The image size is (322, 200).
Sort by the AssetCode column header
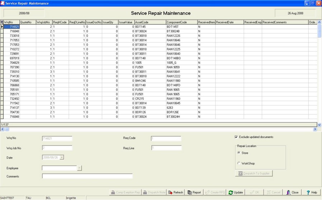150,22
